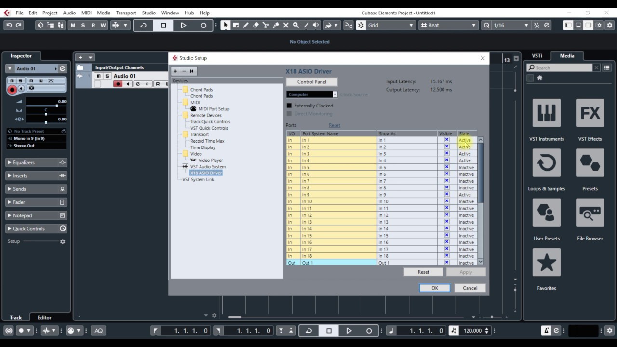This screenshot has width=617, height=347.
Task: Expand the Inserts inspector section
Action: click(36, 176)
